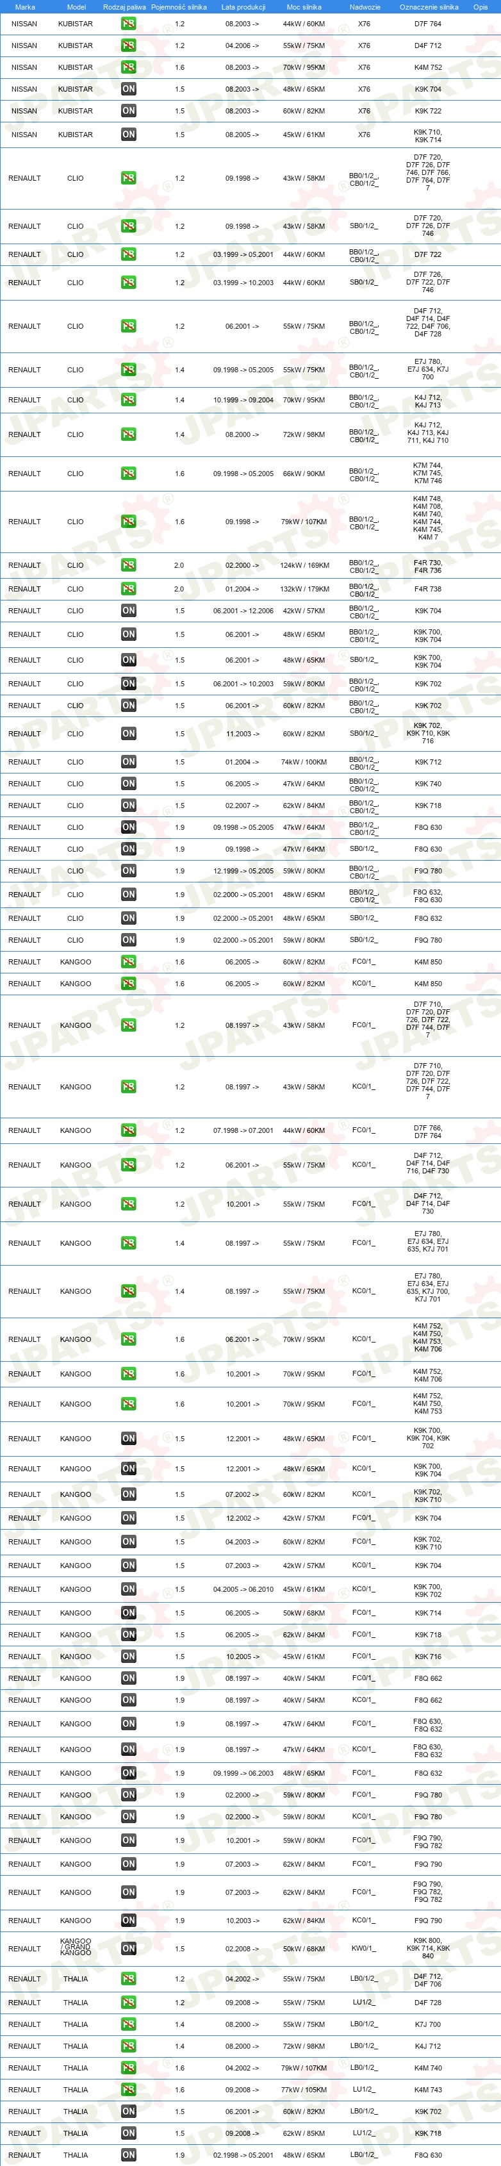Click the diesel icon in Clio K9K 712 row
Viewport: 501px width, 2166px height.
pos(129,762)
